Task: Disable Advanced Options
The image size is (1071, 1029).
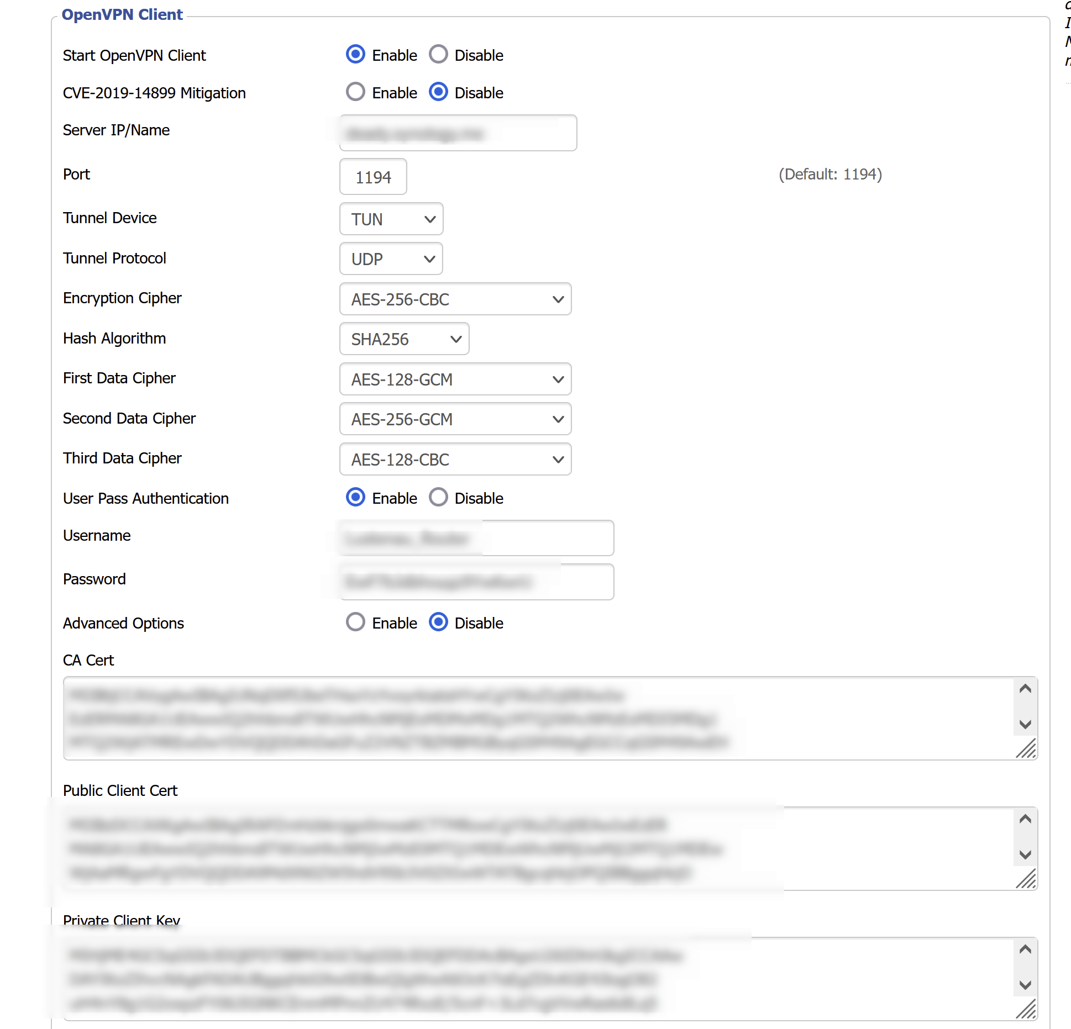Action: coord(438,622)
